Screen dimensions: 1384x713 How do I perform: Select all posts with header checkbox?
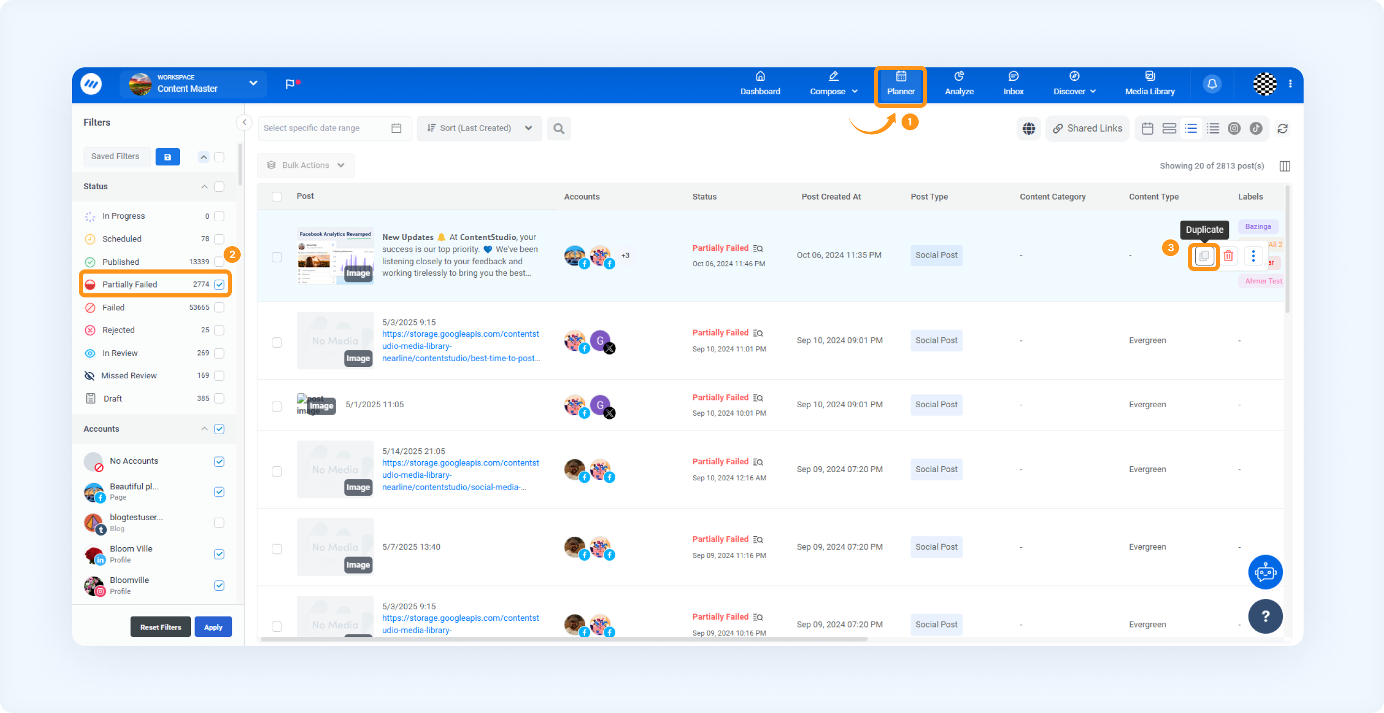[277, 197]
